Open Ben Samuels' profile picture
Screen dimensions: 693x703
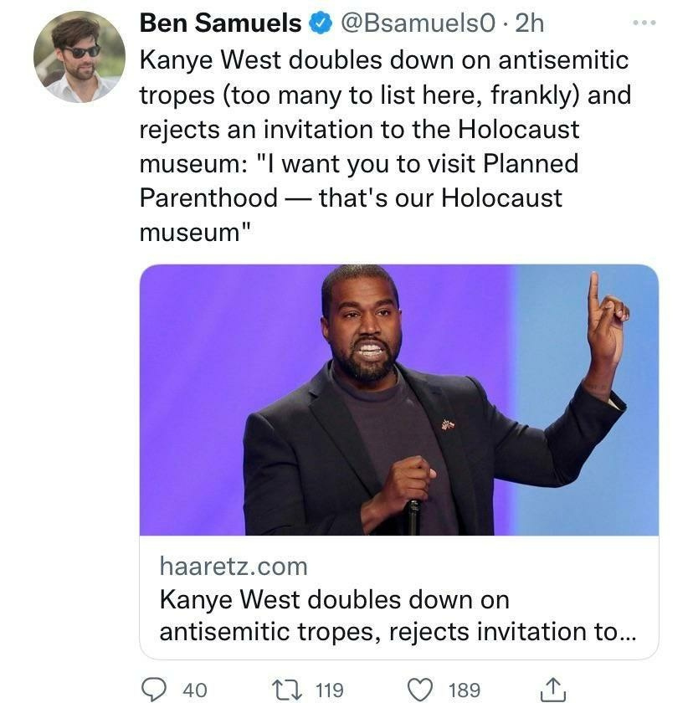click(79, 57)
